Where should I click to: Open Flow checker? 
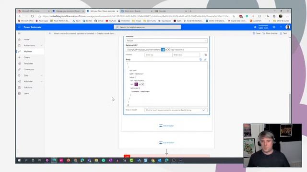coord(270,33)
